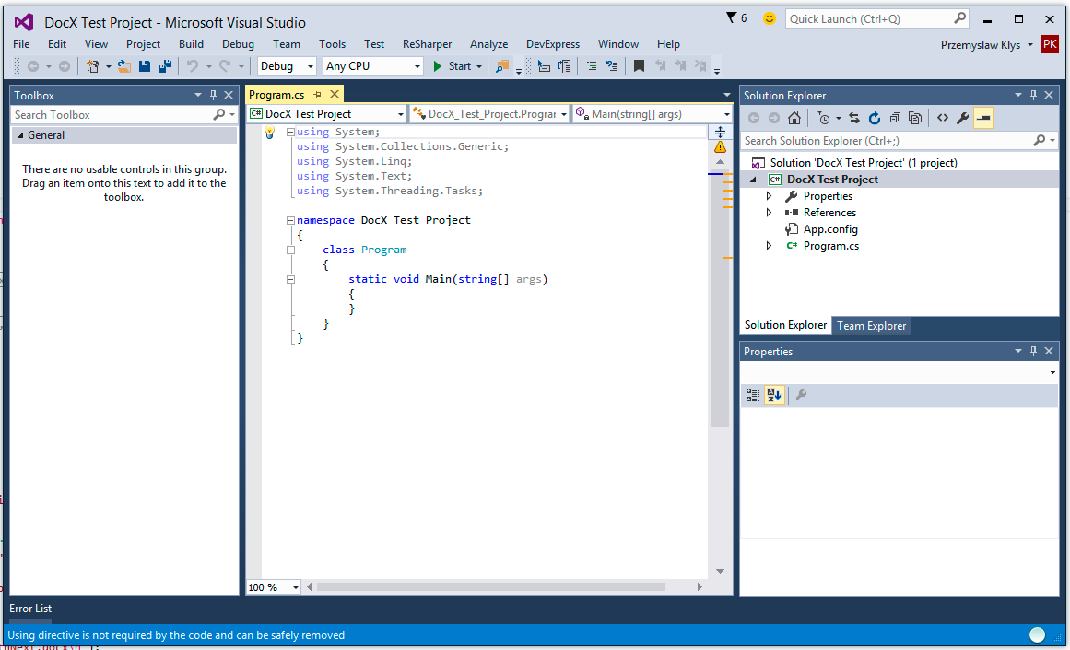Toggle the Preview Selected Items button
Viewport: 1070px width, 650px height.
coord(983,118)
